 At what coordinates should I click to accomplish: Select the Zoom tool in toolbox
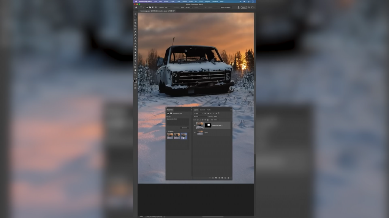[135, 73]
